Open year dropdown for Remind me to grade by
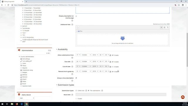This screenshot has height=106, width=188. (95, 71)
